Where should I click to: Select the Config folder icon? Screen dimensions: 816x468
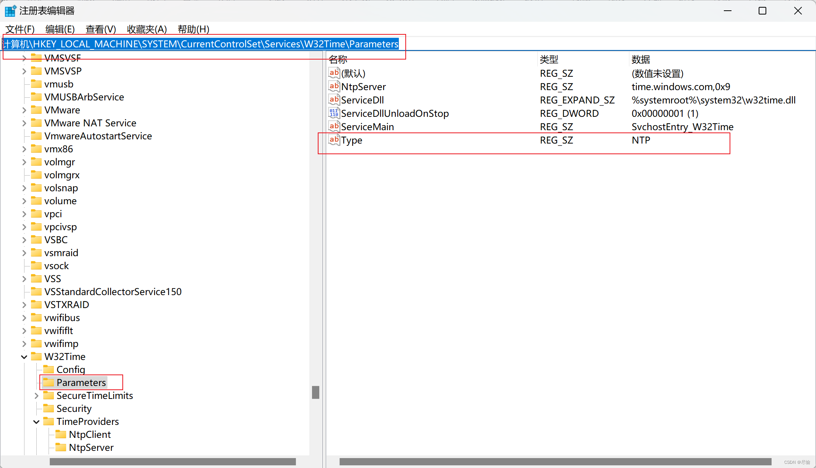(49, 369)
